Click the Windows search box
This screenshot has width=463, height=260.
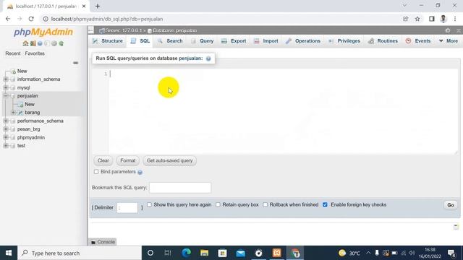point(80,253)
